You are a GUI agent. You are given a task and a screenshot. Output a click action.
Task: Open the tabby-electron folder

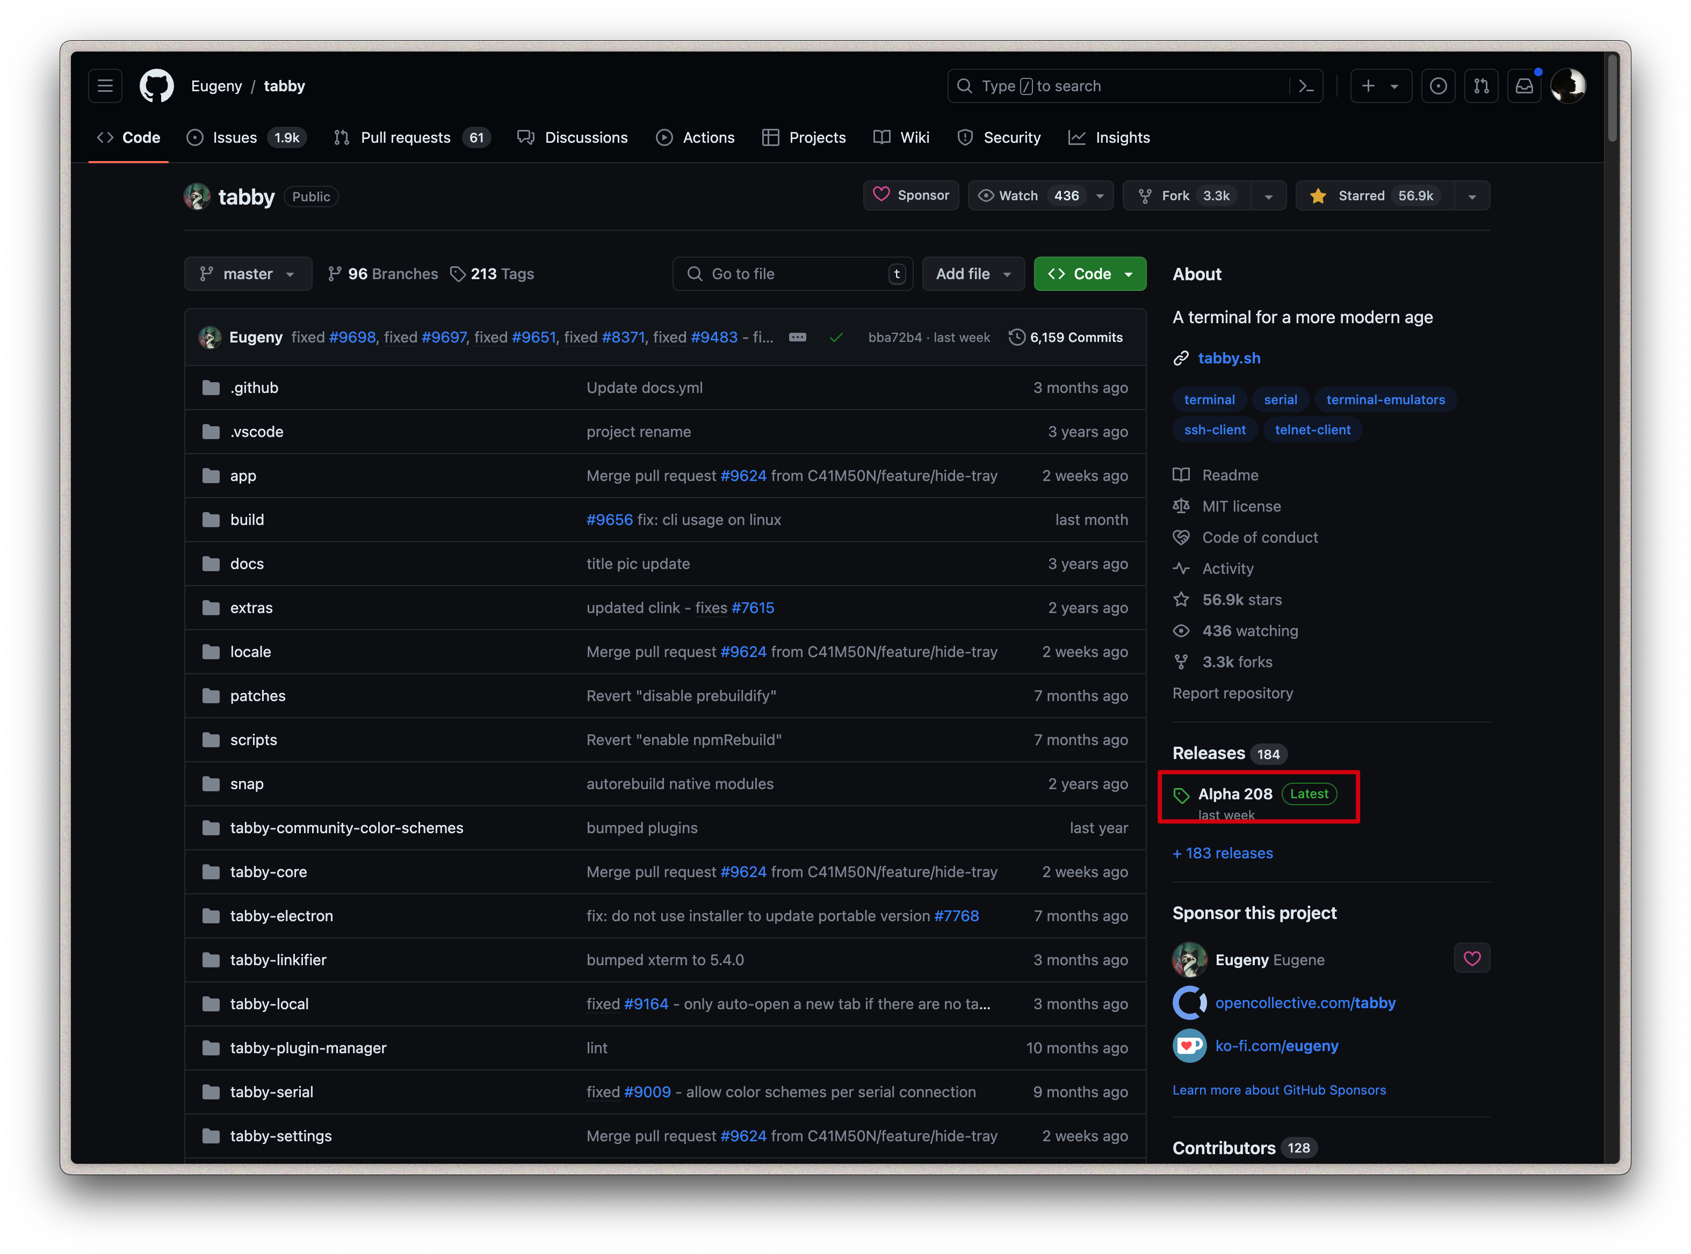pos(281,916)
